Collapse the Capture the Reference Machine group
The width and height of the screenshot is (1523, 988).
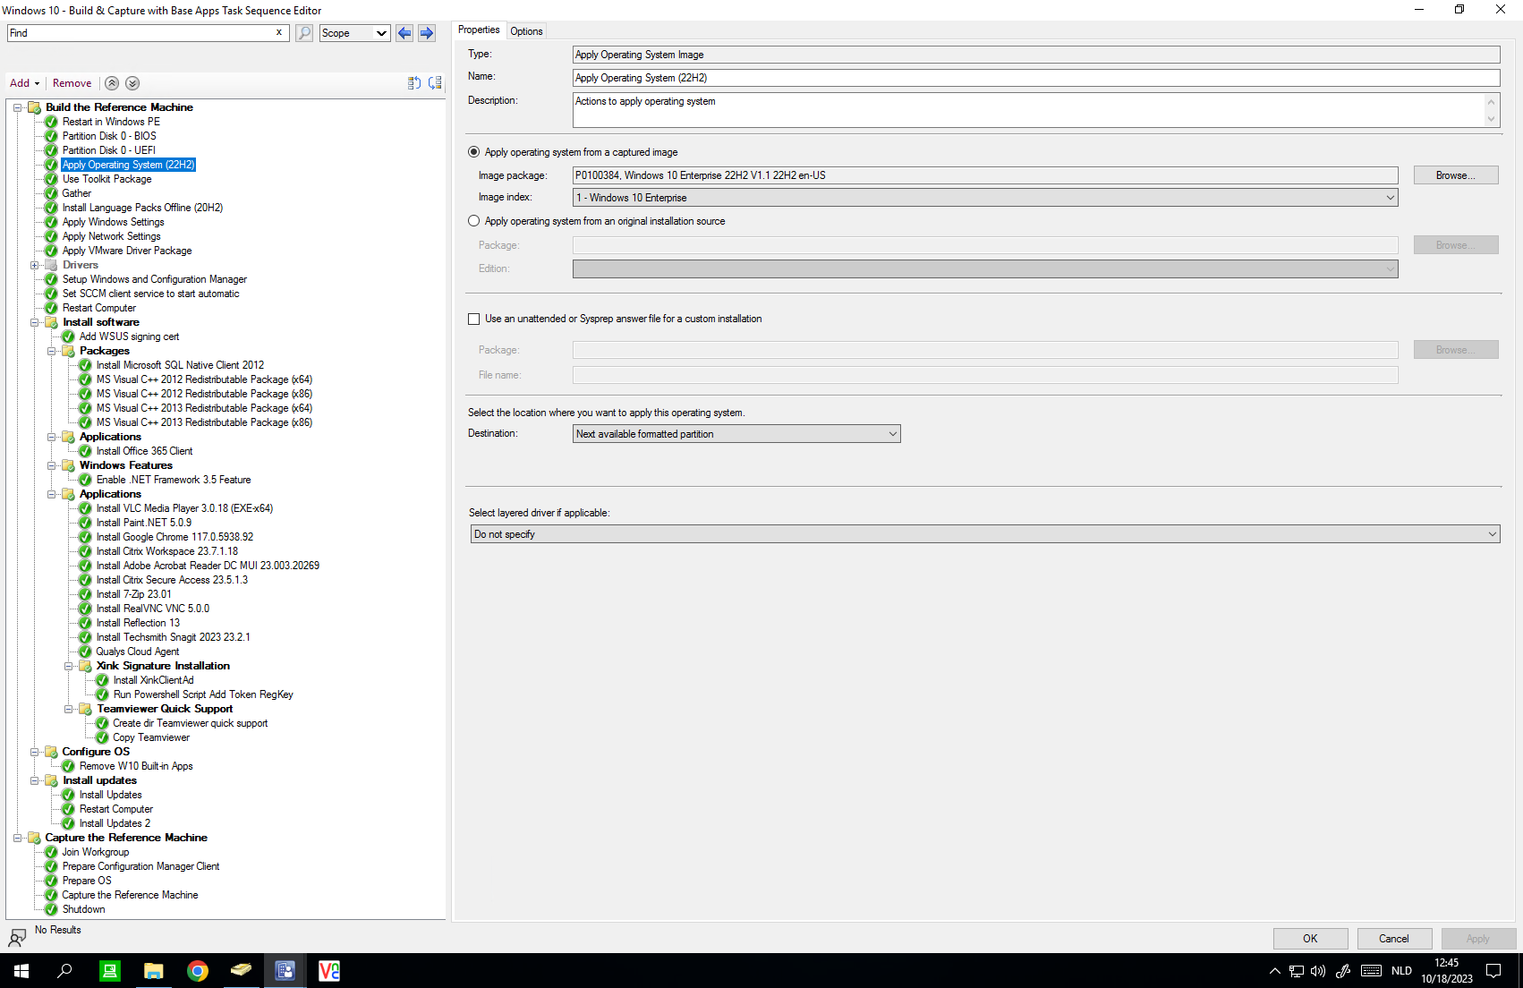coord(18,838)
